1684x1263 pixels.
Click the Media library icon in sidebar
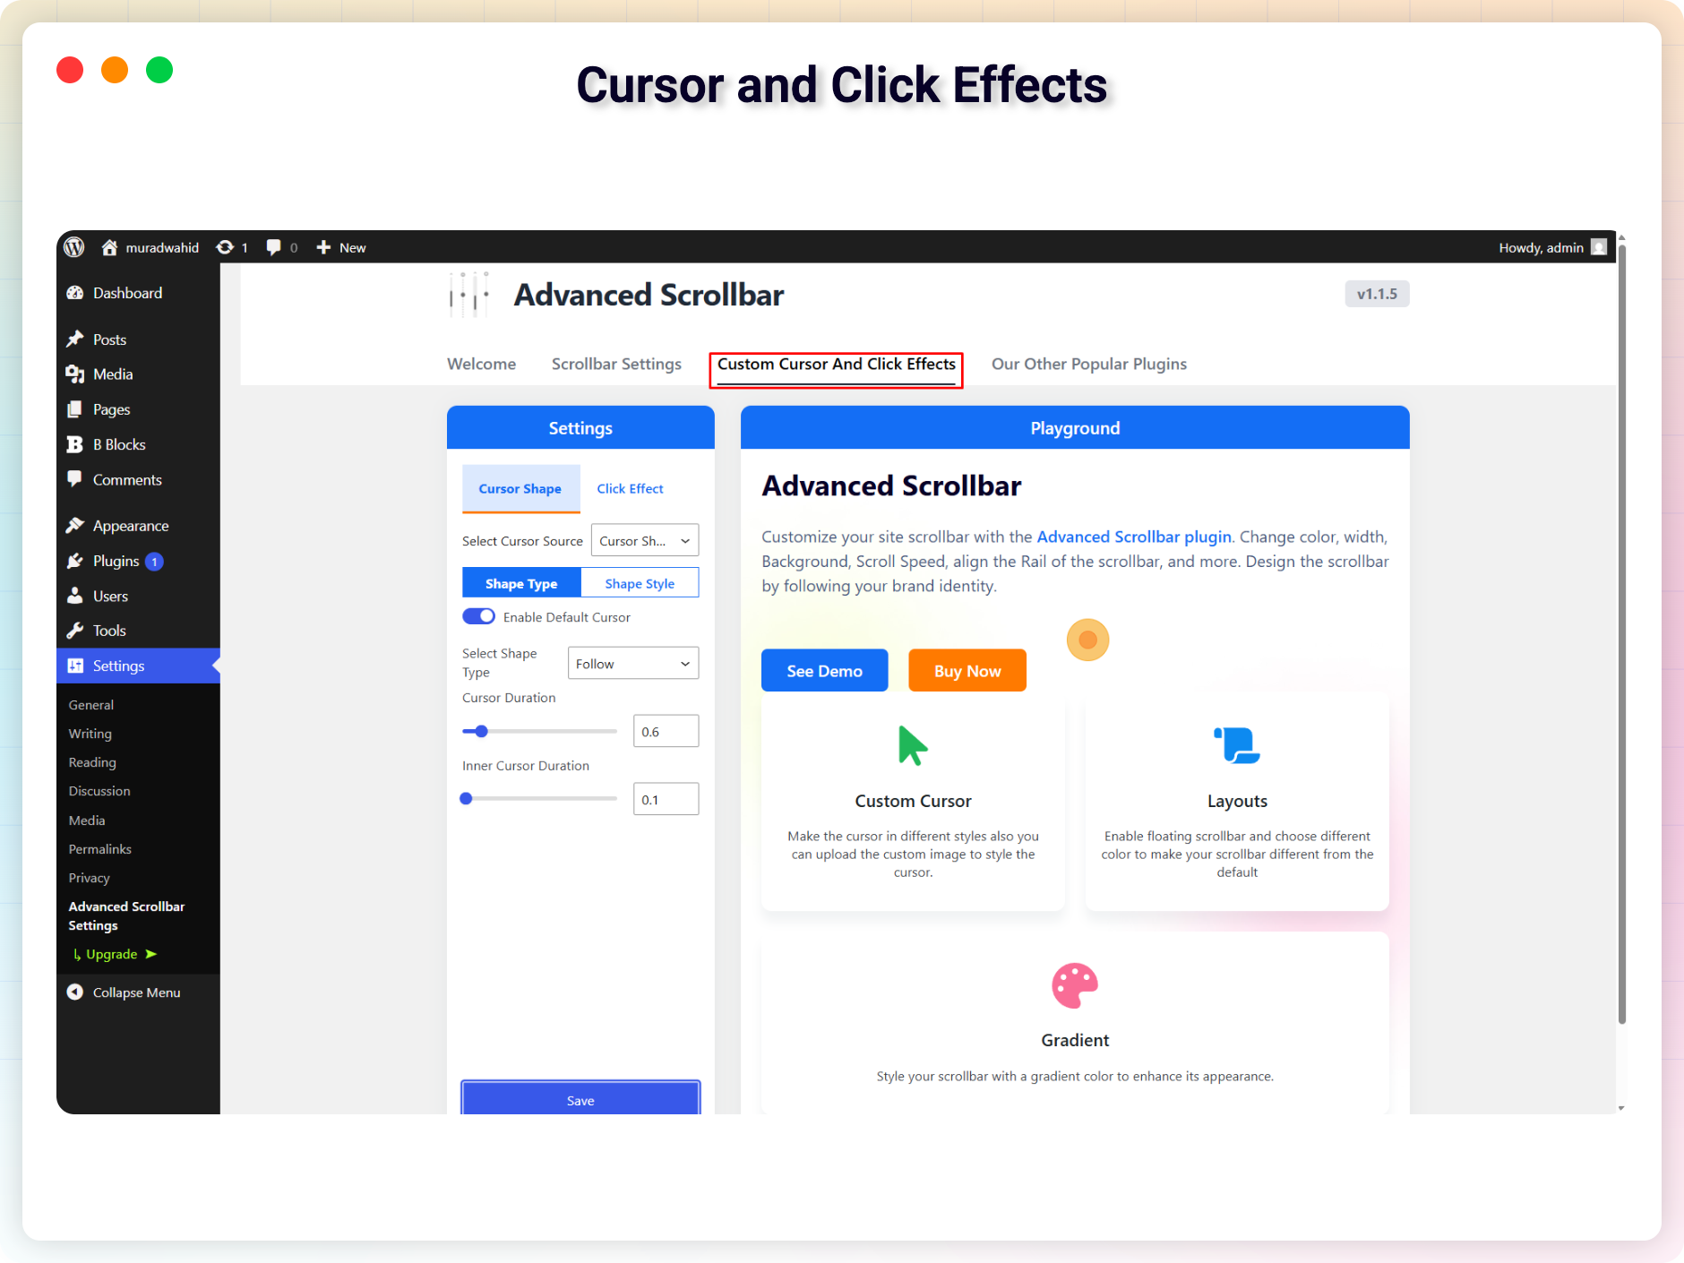pos(75,374)
